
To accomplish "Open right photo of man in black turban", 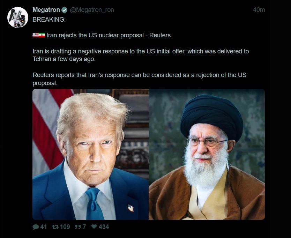I will (207, 155).
